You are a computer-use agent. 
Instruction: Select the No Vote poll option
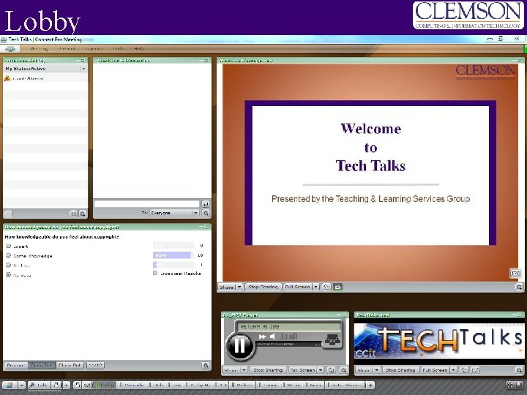tap(8, 275)
